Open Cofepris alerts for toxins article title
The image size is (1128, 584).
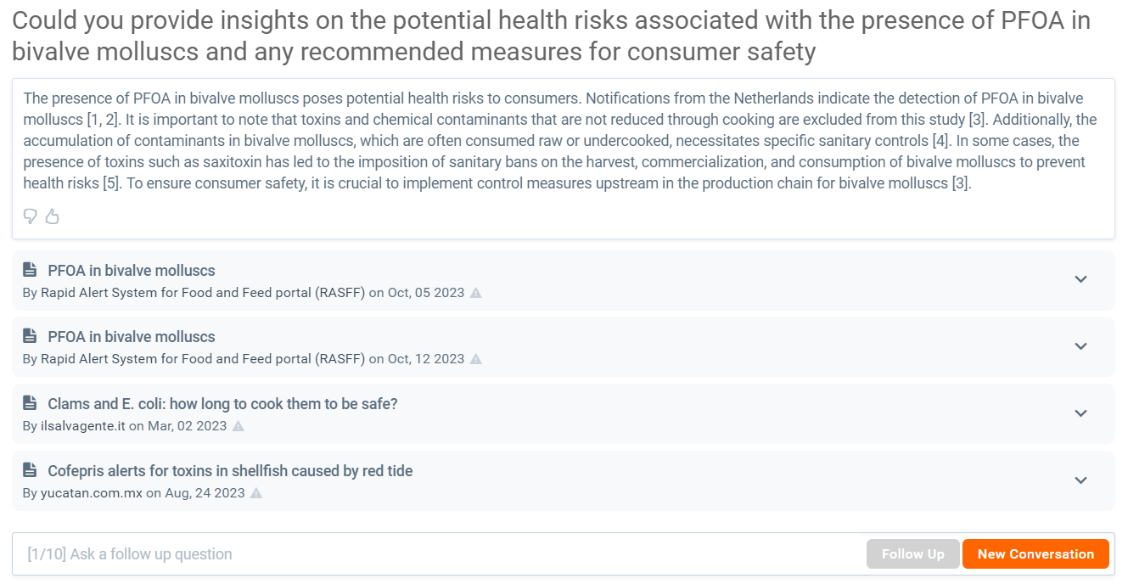(230, 471)
